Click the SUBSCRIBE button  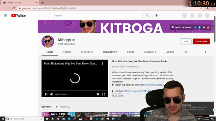pos(201,41)
